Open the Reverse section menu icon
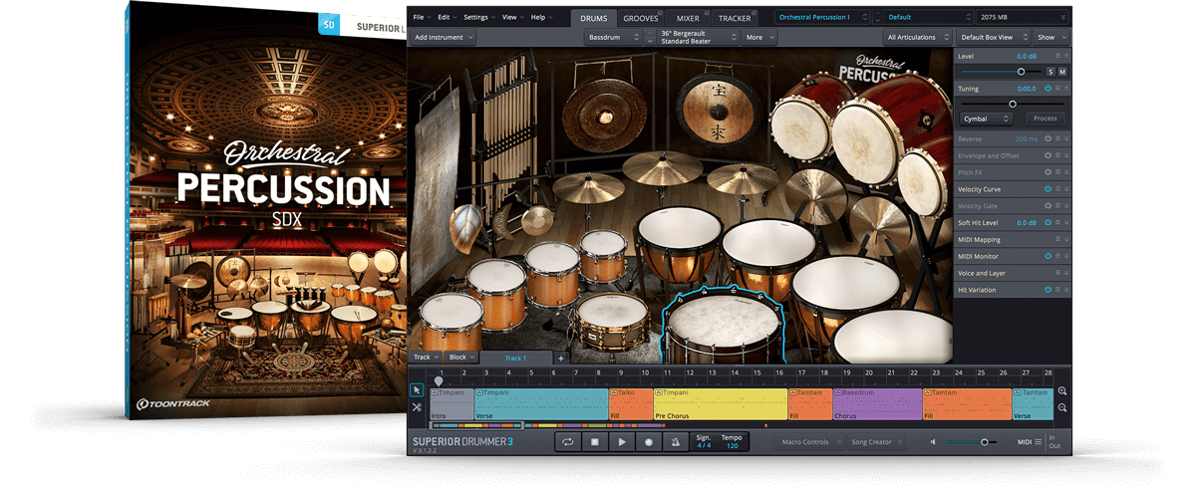Screen dimensions: 1196x491 [1057, 139]
